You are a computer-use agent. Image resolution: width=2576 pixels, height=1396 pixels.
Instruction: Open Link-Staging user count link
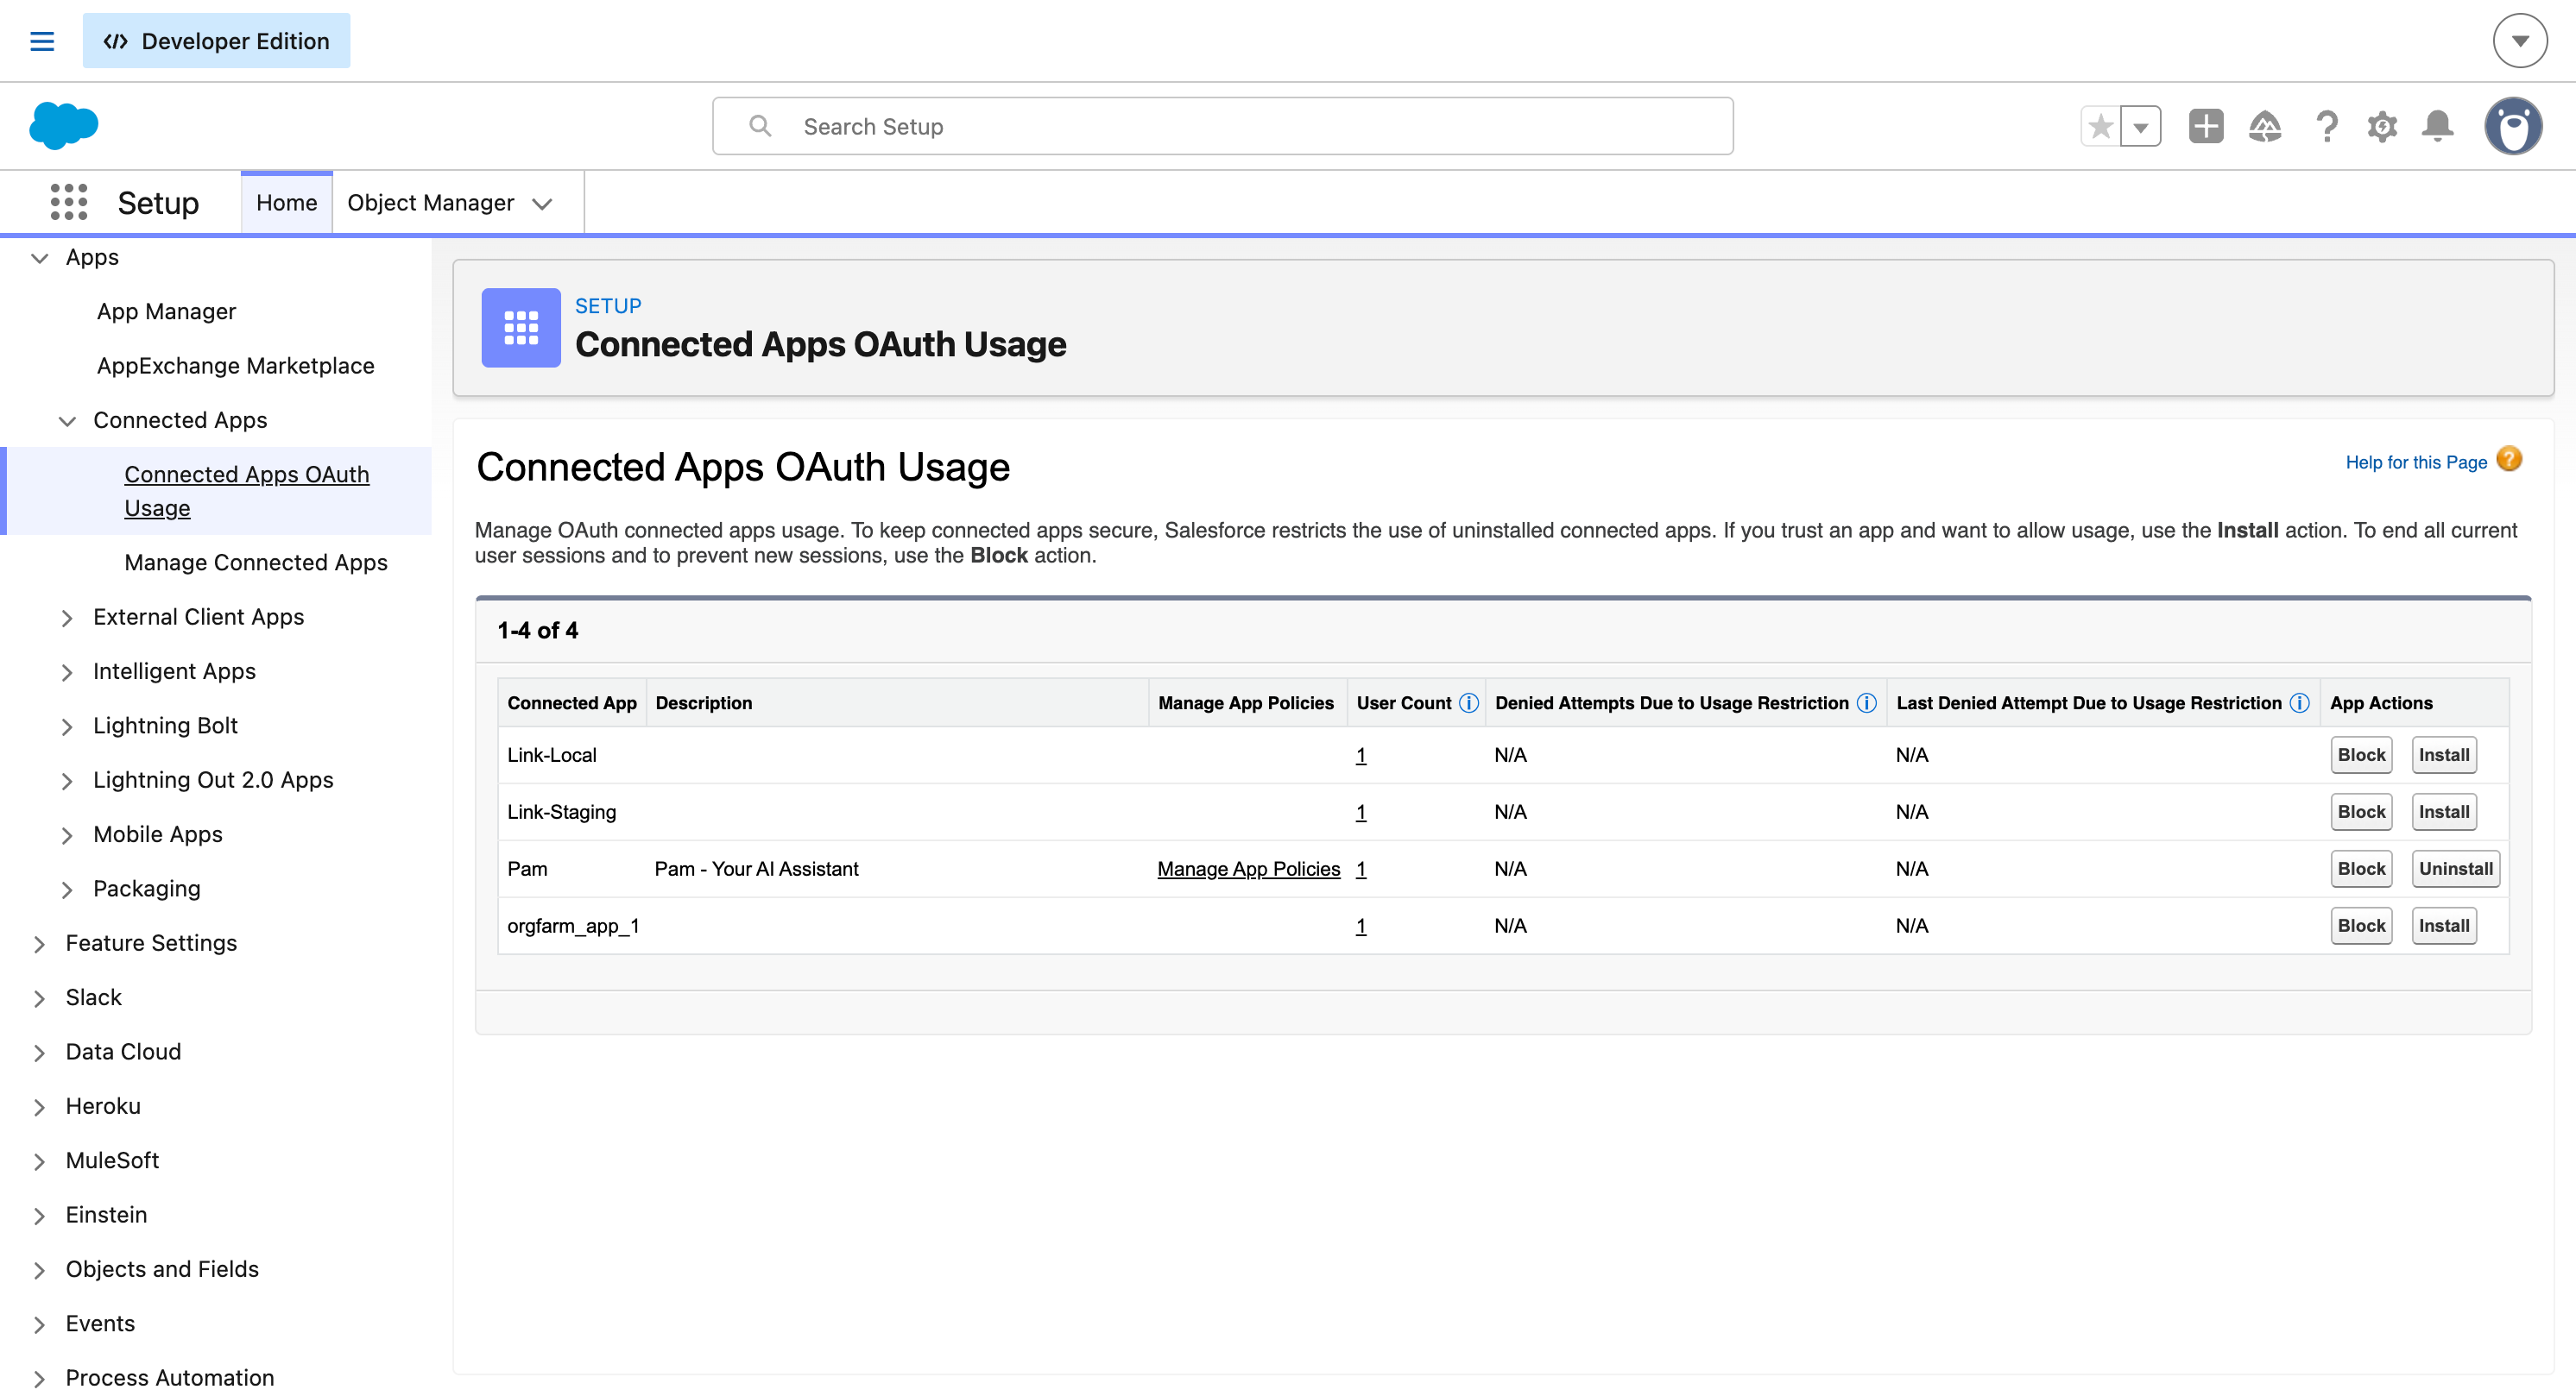[1361, 813]
